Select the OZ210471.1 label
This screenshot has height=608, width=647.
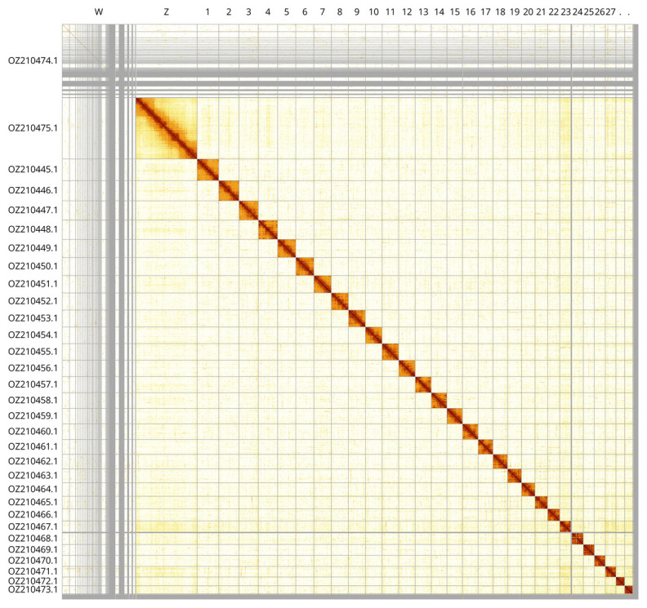pyautogui.click(x=33, y=571)
